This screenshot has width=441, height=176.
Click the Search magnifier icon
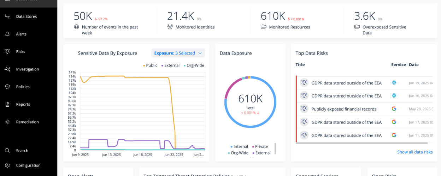pos(7,151)
